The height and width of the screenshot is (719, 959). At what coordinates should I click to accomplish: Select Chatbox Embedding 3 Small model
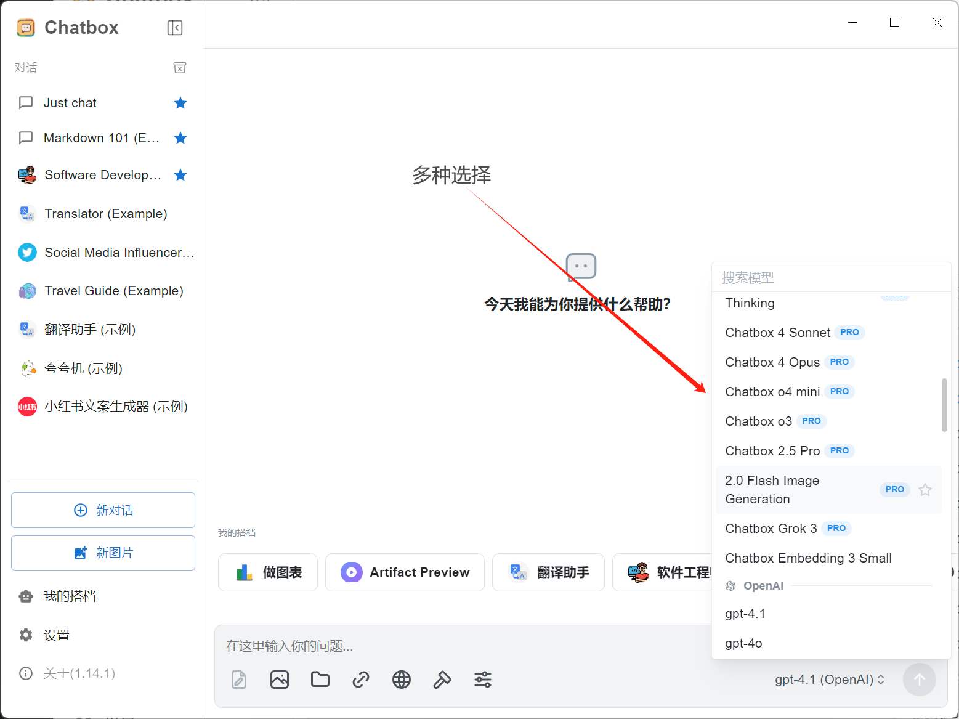click(x=828, y=558)
